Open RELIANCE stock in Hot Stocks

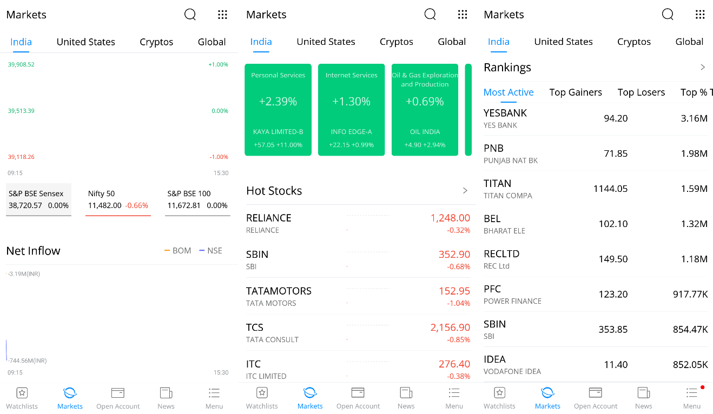(358, 223)
